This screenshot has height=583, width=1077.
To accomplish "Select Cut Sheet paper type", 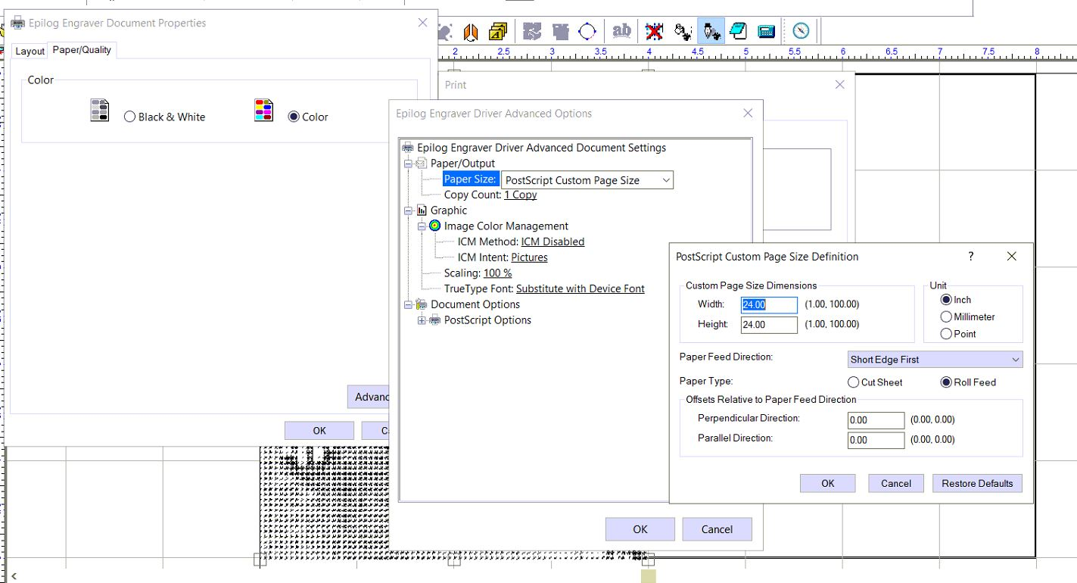I will coord(854,382).
